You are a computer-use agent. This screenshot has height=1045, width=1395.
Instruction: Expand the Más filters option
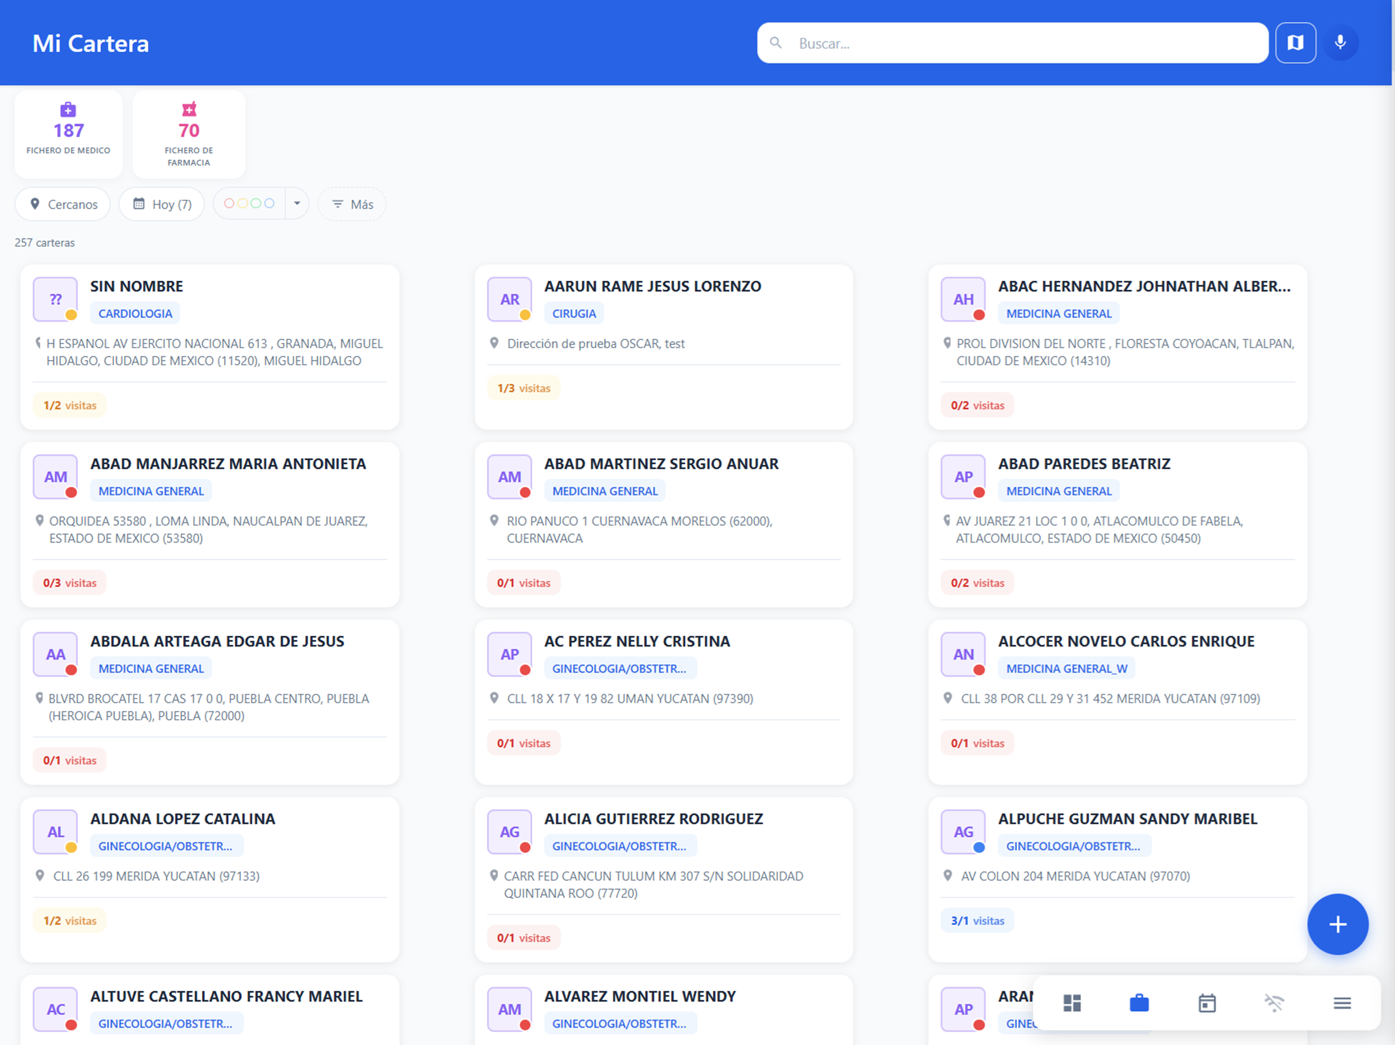352,204
